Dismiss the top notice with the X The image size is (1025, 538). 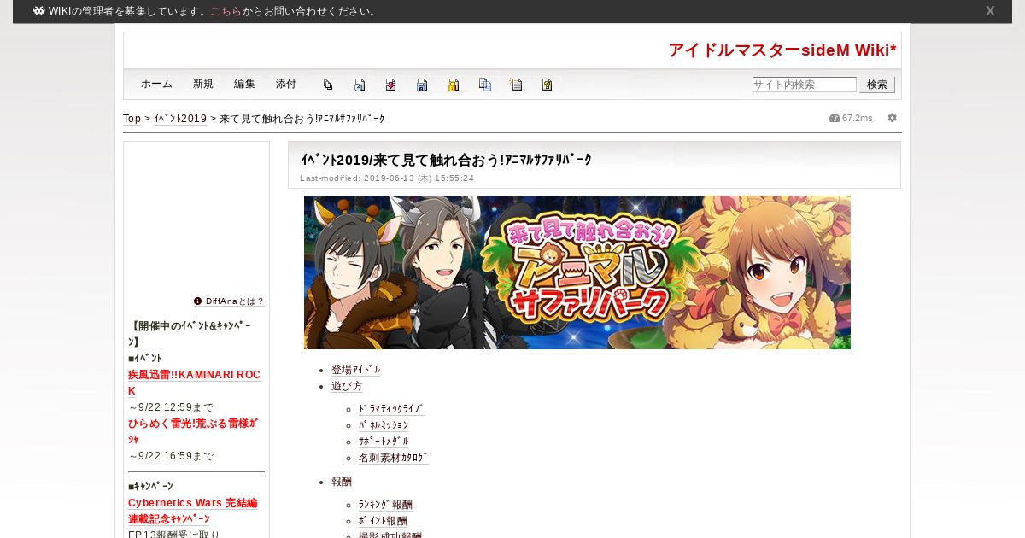point(990,11)
